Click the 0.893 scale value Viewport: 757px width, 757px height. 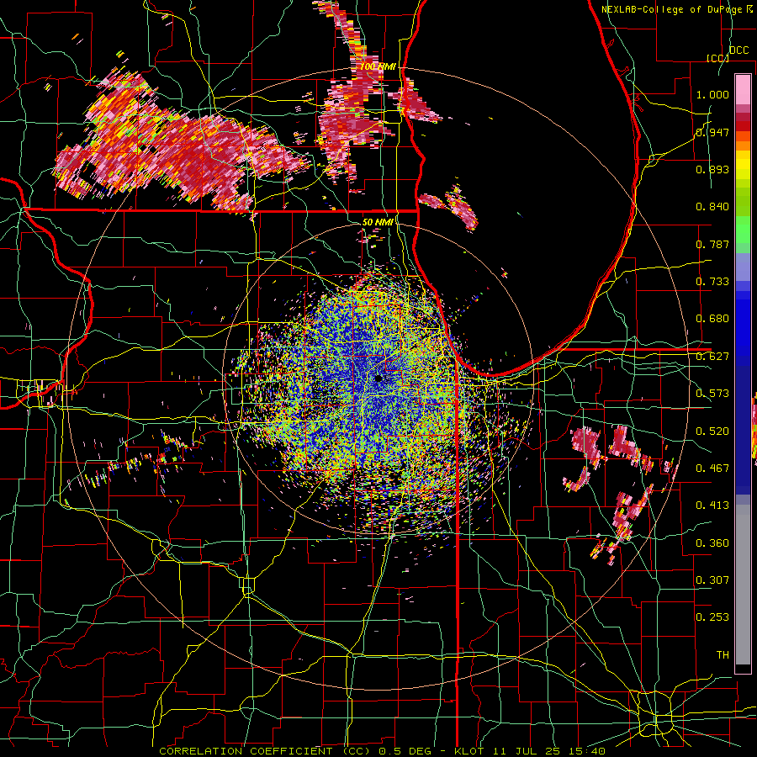[712, 169]
